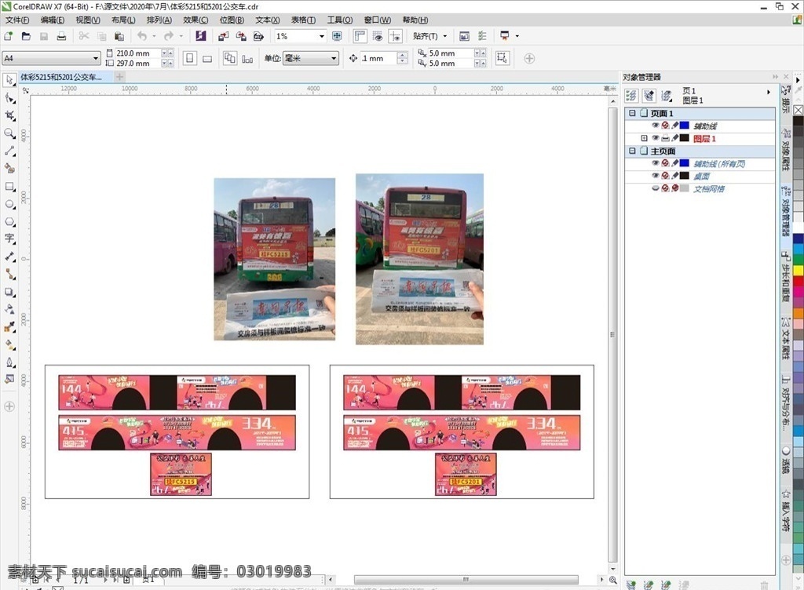This screenshot has height=590, width=804.
Task: Click the Paste clipboard icon
Action: 119,36
